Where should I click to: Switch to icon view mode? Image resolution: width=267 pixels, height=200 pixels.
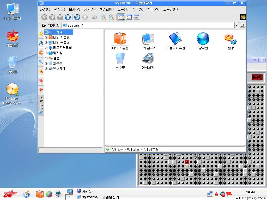[x=121, y=17]
